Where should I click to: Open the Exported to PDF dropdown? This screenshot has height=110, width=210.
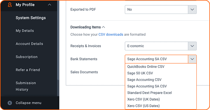point(161,9)
